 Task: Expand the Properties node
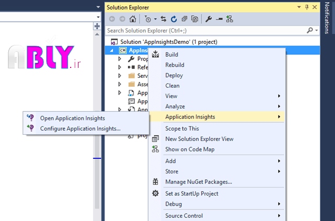point(120,59)
